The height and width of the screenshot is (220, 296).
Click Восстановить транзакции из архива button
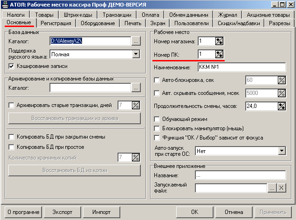click(75, 118)
